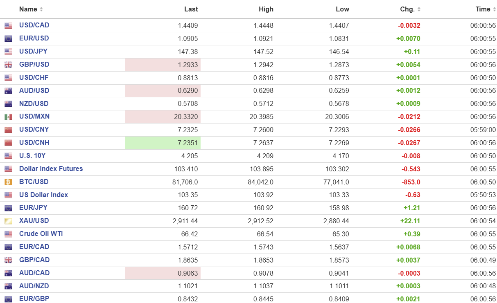Click the Mexico flag beside USD/MXN
The height and width of the screenshot is (303, 497).
coord(8,117)
